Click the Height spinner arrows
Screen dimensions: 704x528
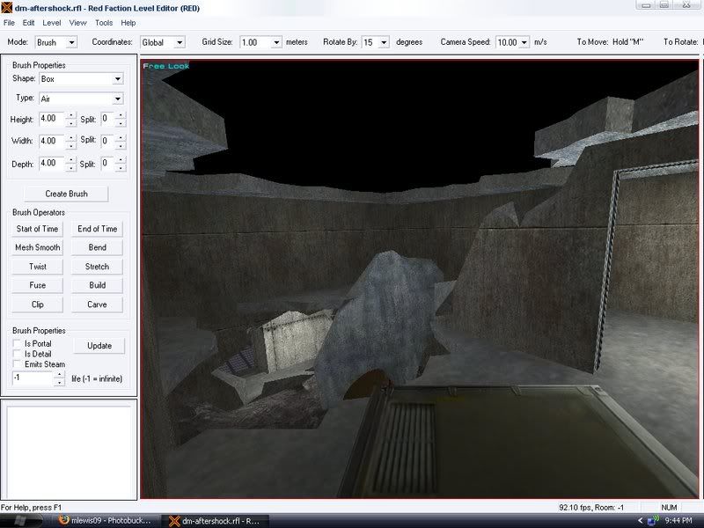(71, 119)
